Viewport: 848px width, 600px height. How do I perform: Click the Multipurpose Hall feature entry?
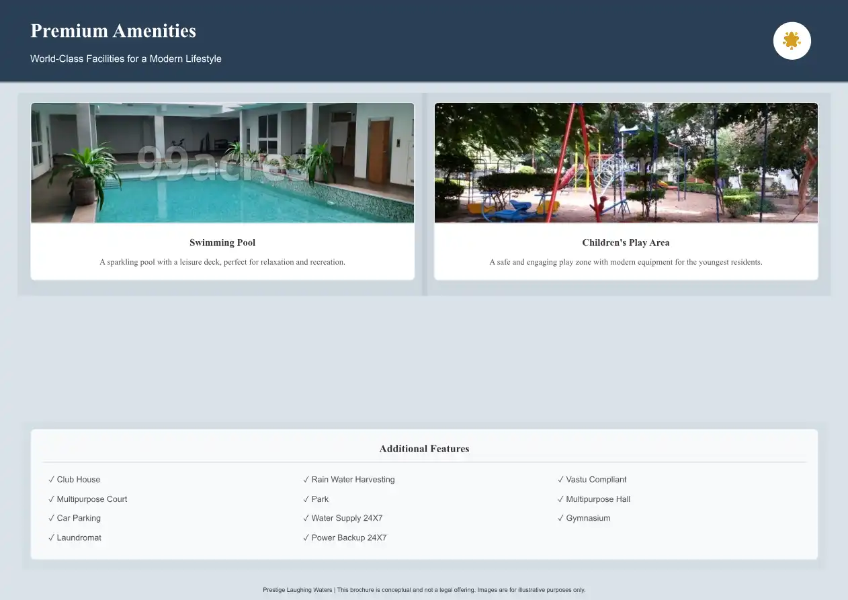[597, 499]
